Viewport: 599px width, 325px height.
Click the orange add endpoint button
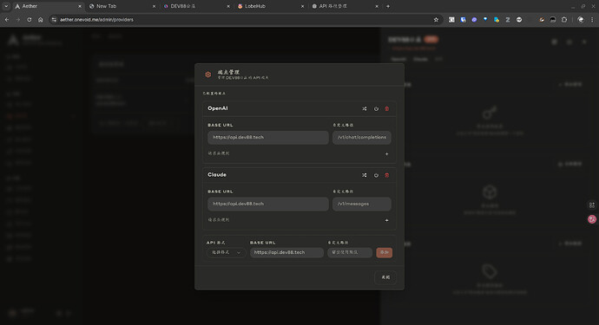pyautogui.click(x=384, y=252)
